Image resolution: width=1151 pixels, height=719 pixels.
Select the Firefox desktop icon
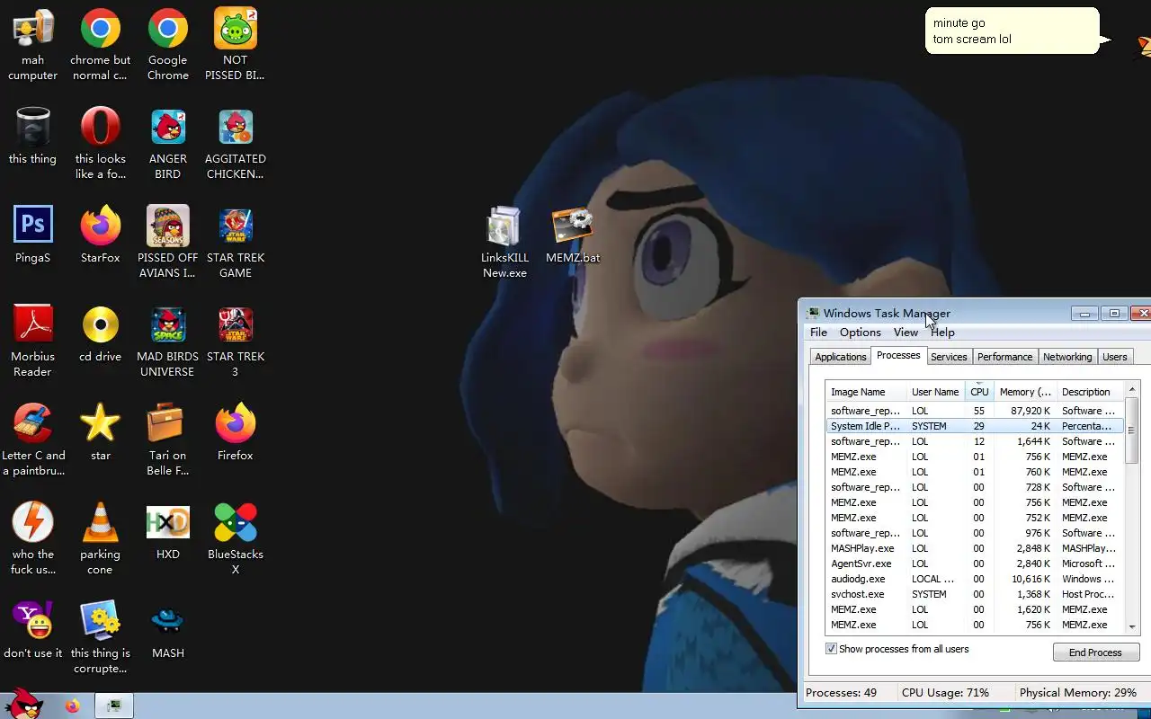tap(236, 433)
